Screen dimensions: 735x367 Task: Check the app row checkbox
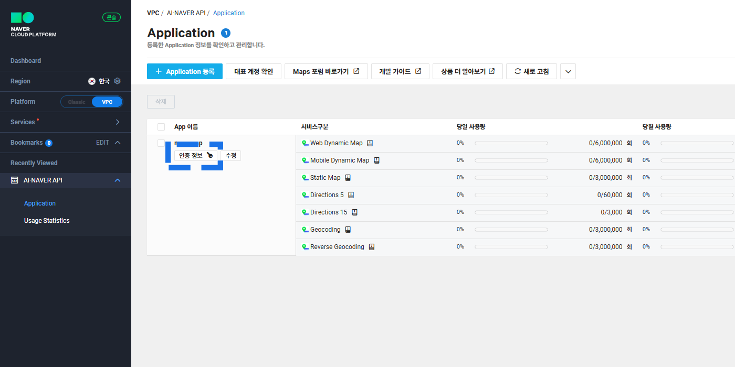(x=161, y=143)
